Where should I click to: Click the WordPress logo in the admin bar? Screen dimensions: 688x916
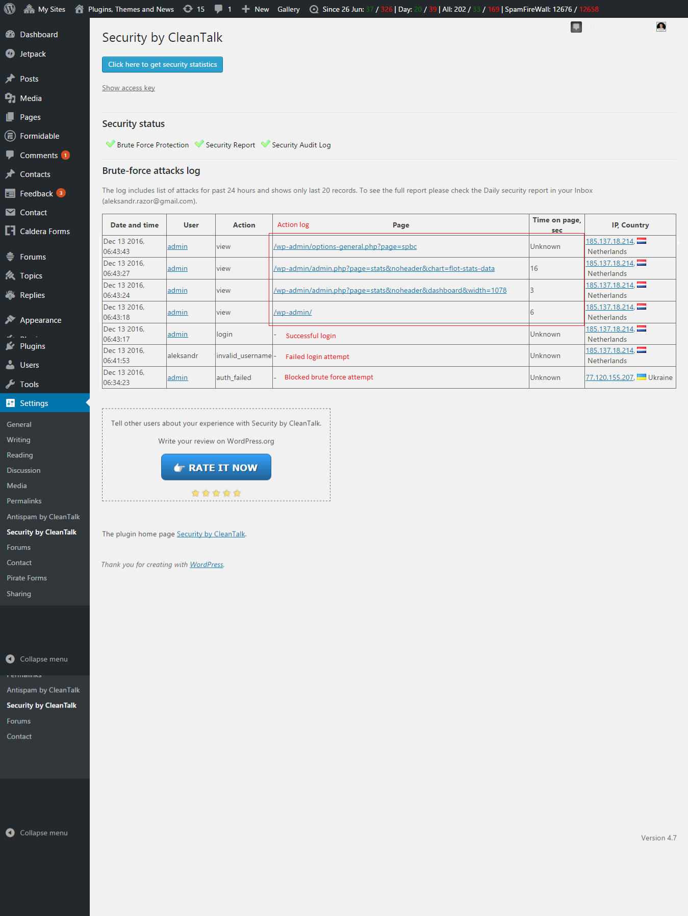click(10, 9)
